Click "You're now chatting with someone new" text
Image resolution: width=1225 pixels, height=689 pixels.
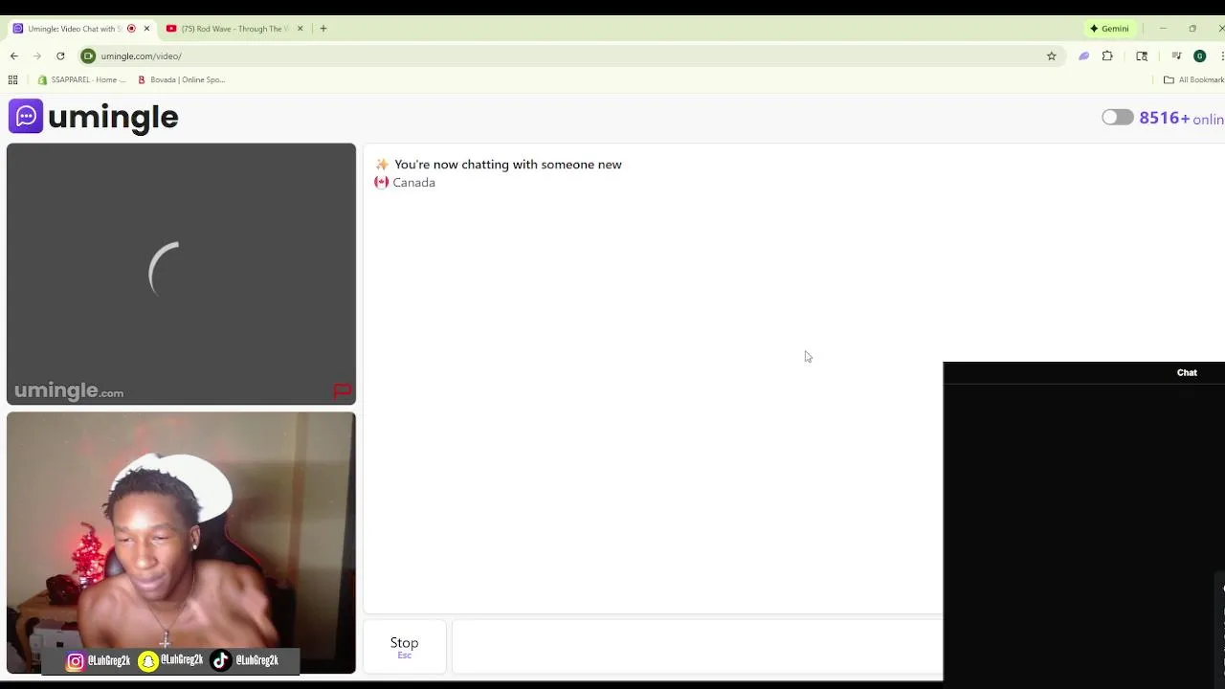[x=508, y=165]
